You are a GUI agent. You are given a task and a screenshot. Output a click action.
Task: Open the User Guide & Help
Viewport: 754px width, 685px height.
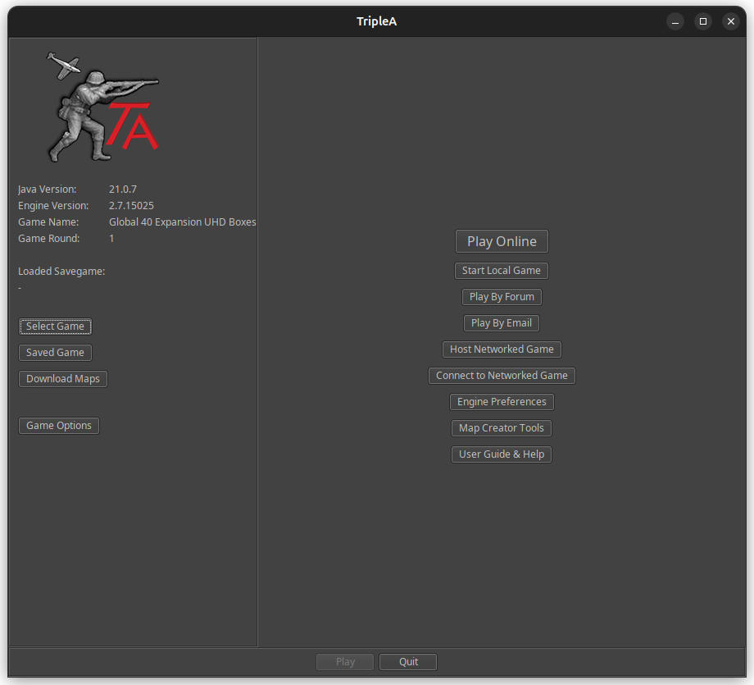pos(501,454)
